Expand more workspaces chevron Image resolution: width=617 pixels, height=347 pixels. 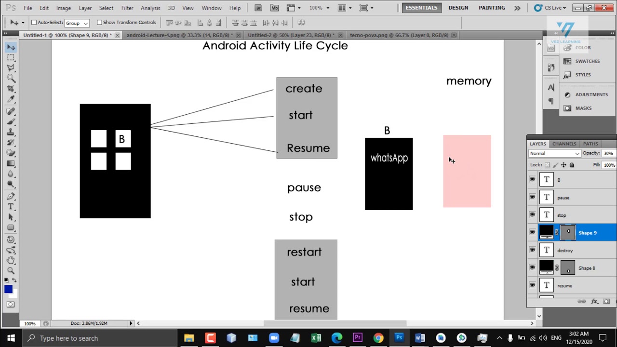click(517, 8)
